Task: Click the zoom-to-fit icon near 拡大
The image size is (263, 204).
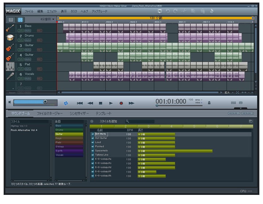Action: (x=237, y=93)
